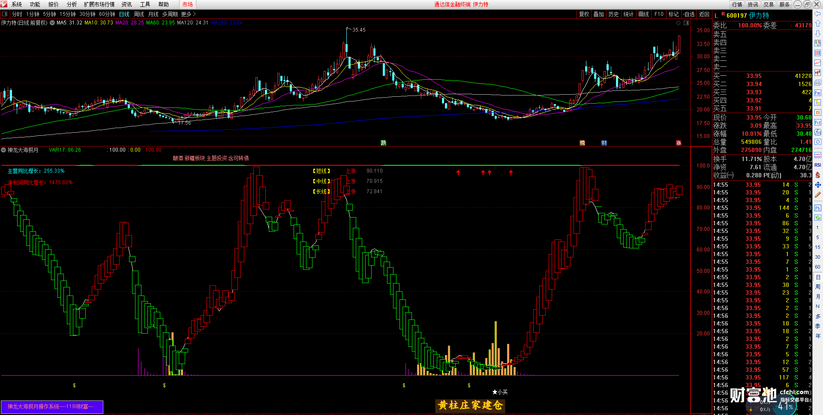The height and width of the screenshot is (415, 823).
Task: Click stock code 600197 伊力特 title
Action: pos(747,15)
